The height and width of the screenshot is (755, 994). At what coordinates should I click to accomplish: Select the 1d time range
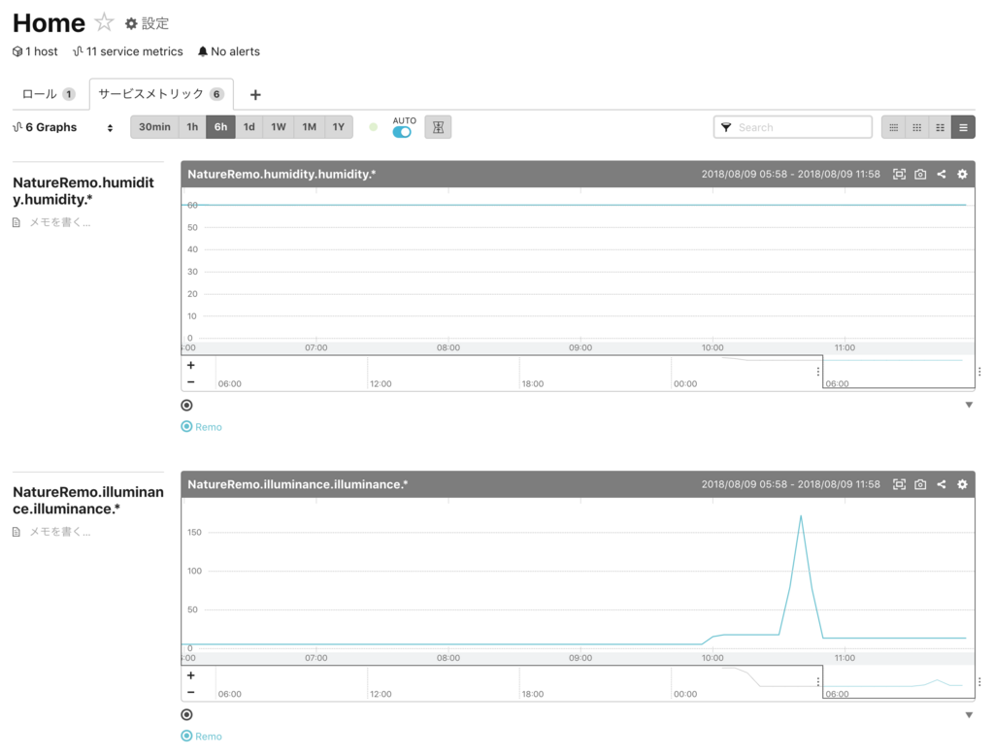(249, 127)
